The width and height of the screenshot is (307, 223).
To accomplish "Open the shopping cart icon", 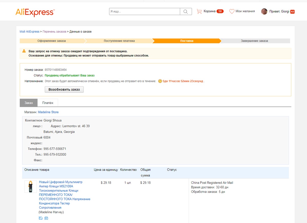I will (x=199, y=11).
